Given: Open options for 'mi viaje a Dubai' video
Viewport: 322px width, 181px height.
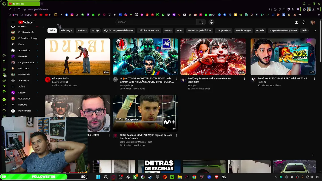Looking at the screenshot, I should 109,79.
